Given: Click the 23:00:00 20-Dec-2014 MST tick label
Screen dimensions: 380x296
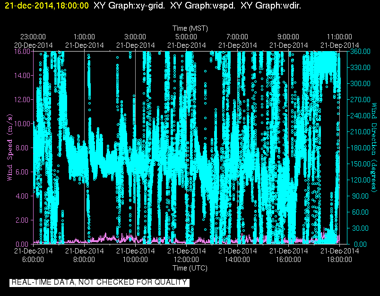Looking at the screenshot, I should [33, 41].
